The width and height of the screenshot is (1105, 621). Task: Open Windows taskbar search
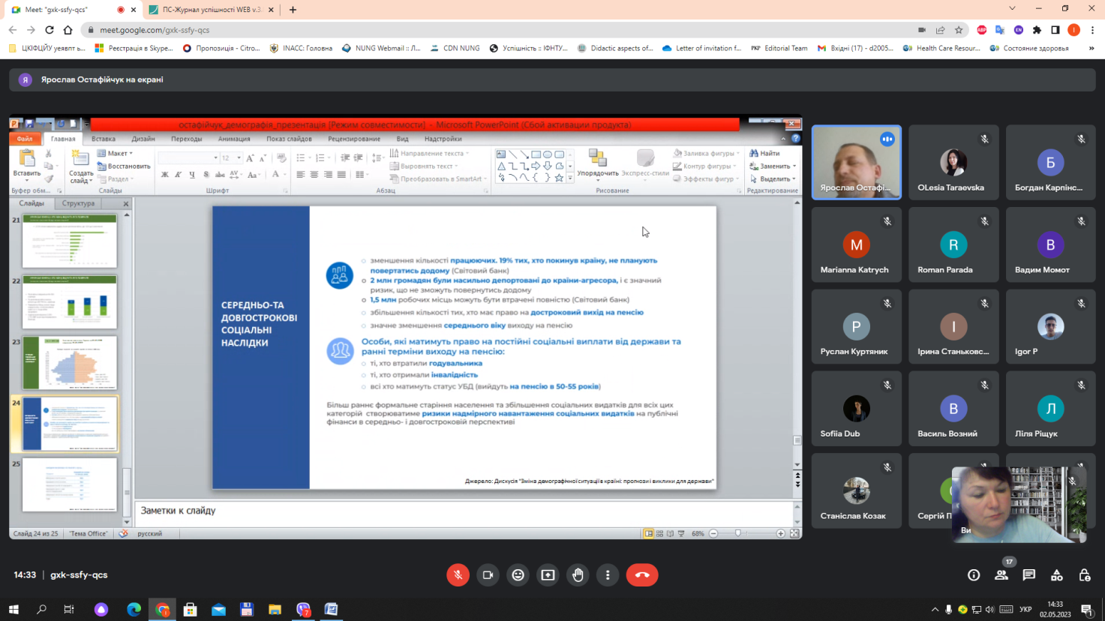tap(41, 610)
